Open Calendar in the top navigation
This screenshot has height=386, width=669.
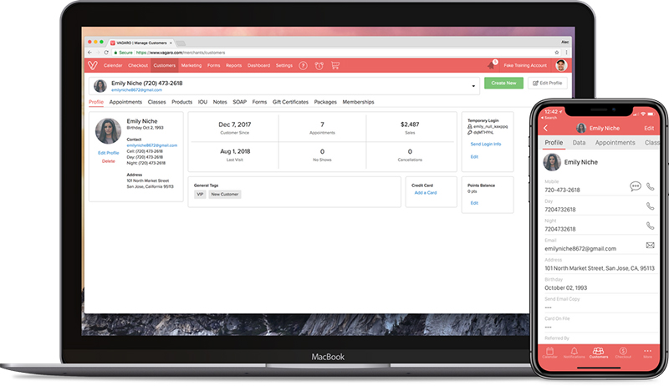pyautogui.click(x=113, y=66)
